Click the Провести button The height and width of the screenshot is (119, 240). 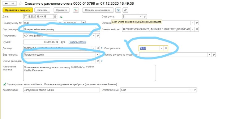click(62, 10)
